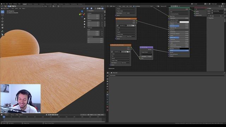Select the Transform tool
This screenshot has width=226, height=127.
(x=2, y=28)
